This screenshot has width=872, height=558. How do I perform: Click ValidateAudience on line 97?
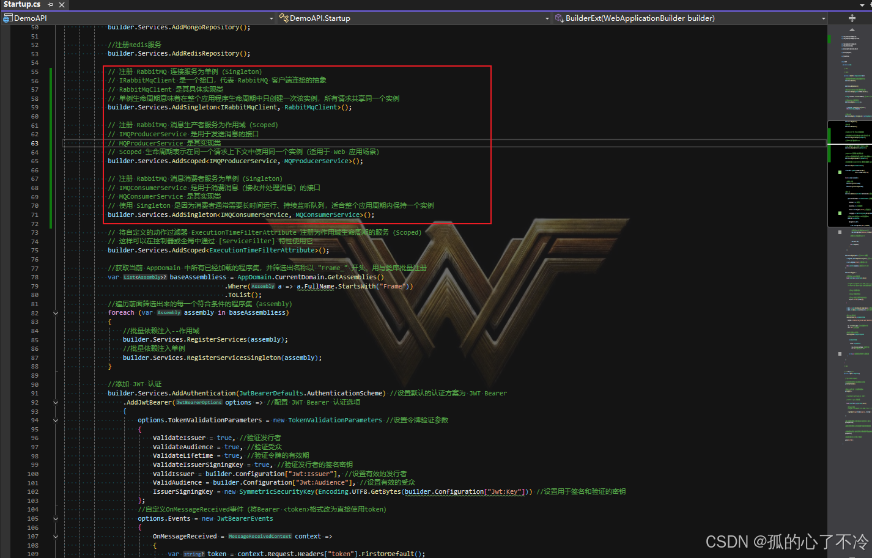click(x=183, y=447)
